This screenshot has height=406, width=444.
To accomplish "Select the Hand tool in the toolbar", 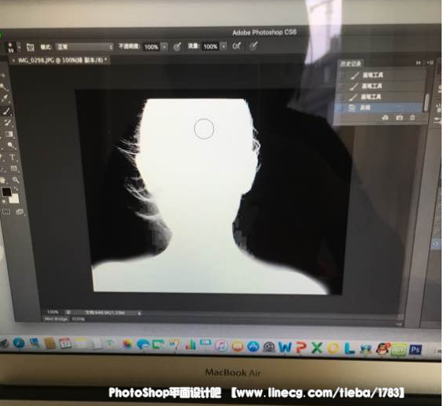I will [3, 180].
